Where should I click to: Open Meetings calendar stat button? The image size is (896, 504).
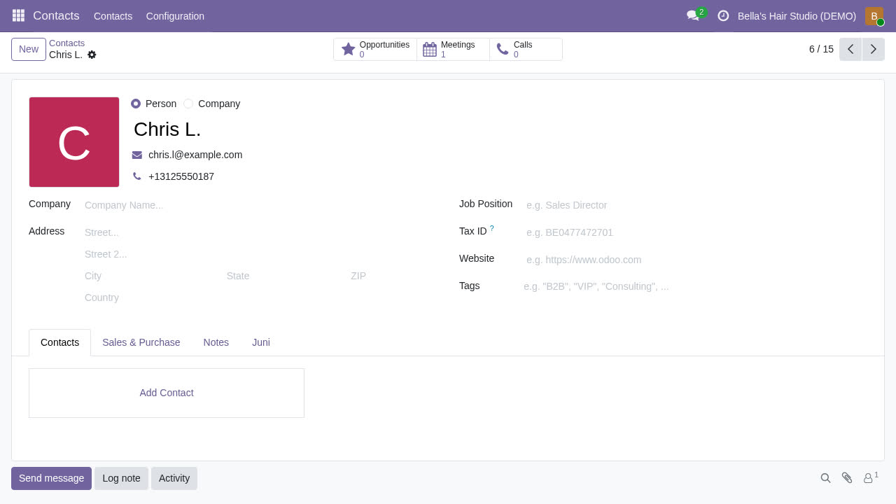pos(454,49)
